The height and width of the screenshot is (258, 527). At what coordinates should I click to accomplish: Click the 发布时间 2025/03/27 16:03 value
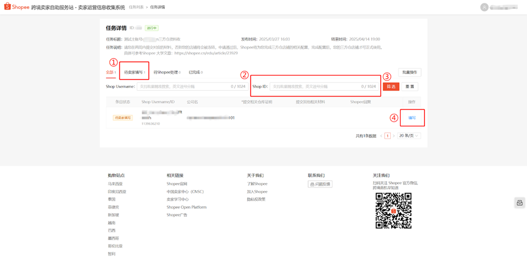[x=274, y=39]
